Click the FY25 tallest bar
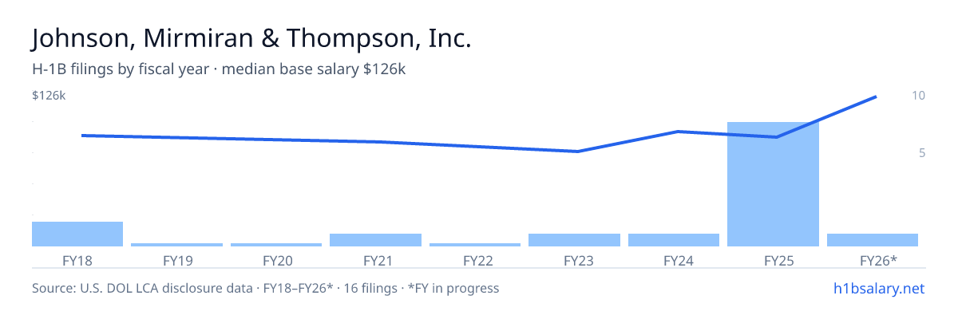 pyautogui.click(x=773, y=184)
